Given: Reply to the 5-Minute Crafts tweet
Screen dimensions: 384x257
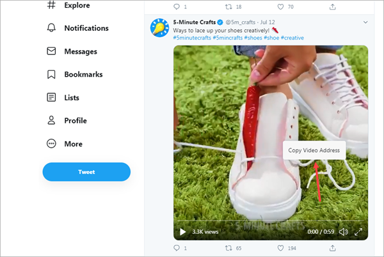Looking at the screenshot, I should tap(177, 248).
